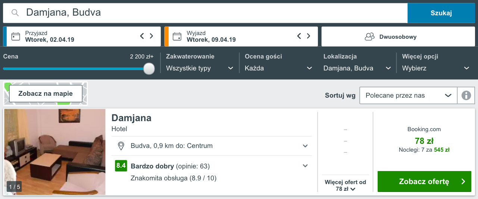
Task: Click the search magnifier icon
Action: click(x=15, y=13)
